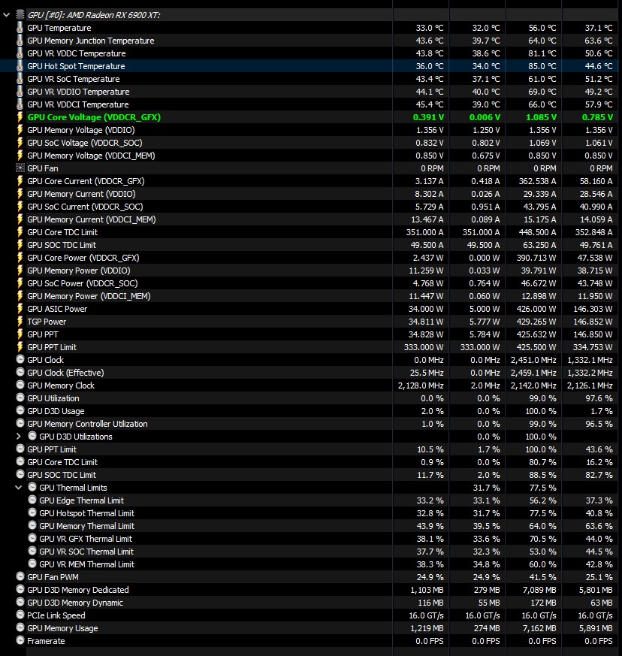The height and width of the screenshot is (656, 622).
Task: Select the GPU Memory Thermal Limit label
Action: pos(87,526)
